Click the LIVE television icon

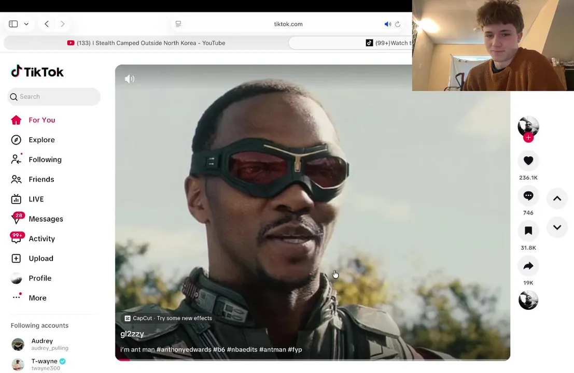point(16,199)
